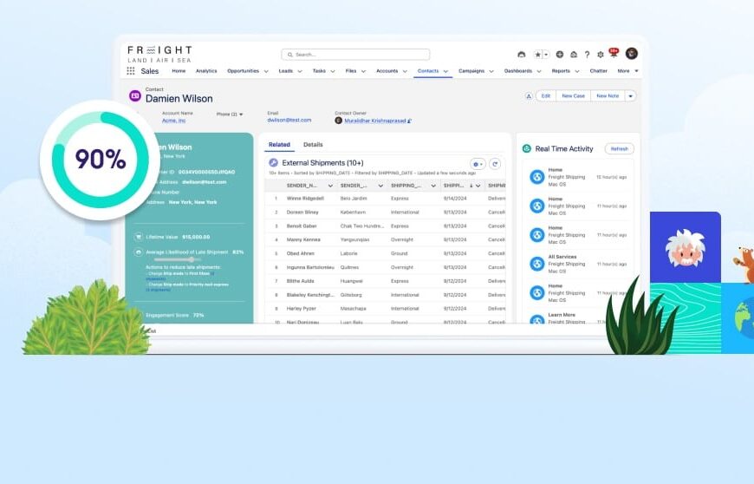The height and width of the screenshot is (484, 754).
Task: Open the list settings gear dropdown
Action: tap(478, 164)
